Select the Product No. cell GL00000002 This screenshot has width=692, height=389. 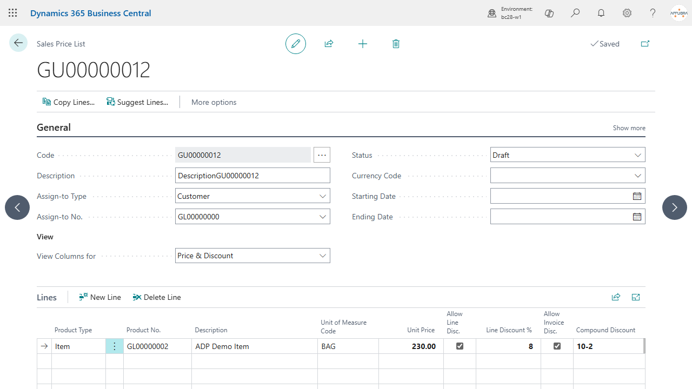157,346
